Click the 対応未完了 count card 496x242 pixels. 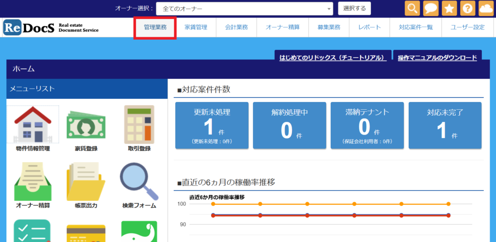point(445,125)
